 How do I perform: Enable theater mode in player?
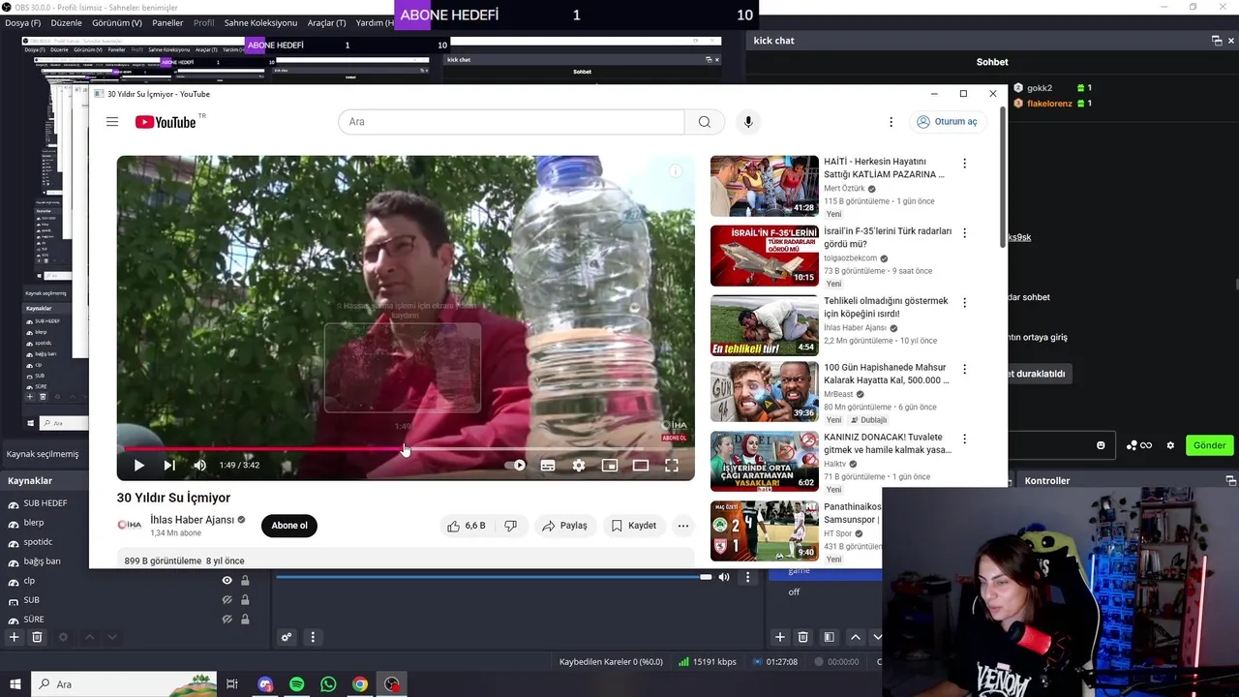641,466
